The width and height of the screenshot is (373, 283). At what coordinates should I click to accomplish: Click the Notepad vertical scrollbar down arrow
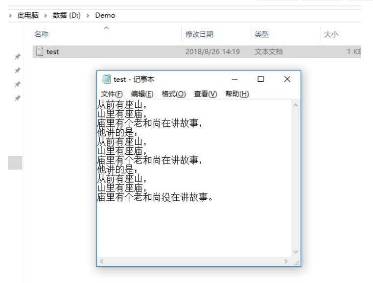click(x=296, y=252)
